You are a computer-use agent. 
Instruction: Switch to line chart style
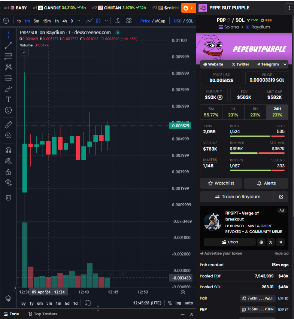89,21
